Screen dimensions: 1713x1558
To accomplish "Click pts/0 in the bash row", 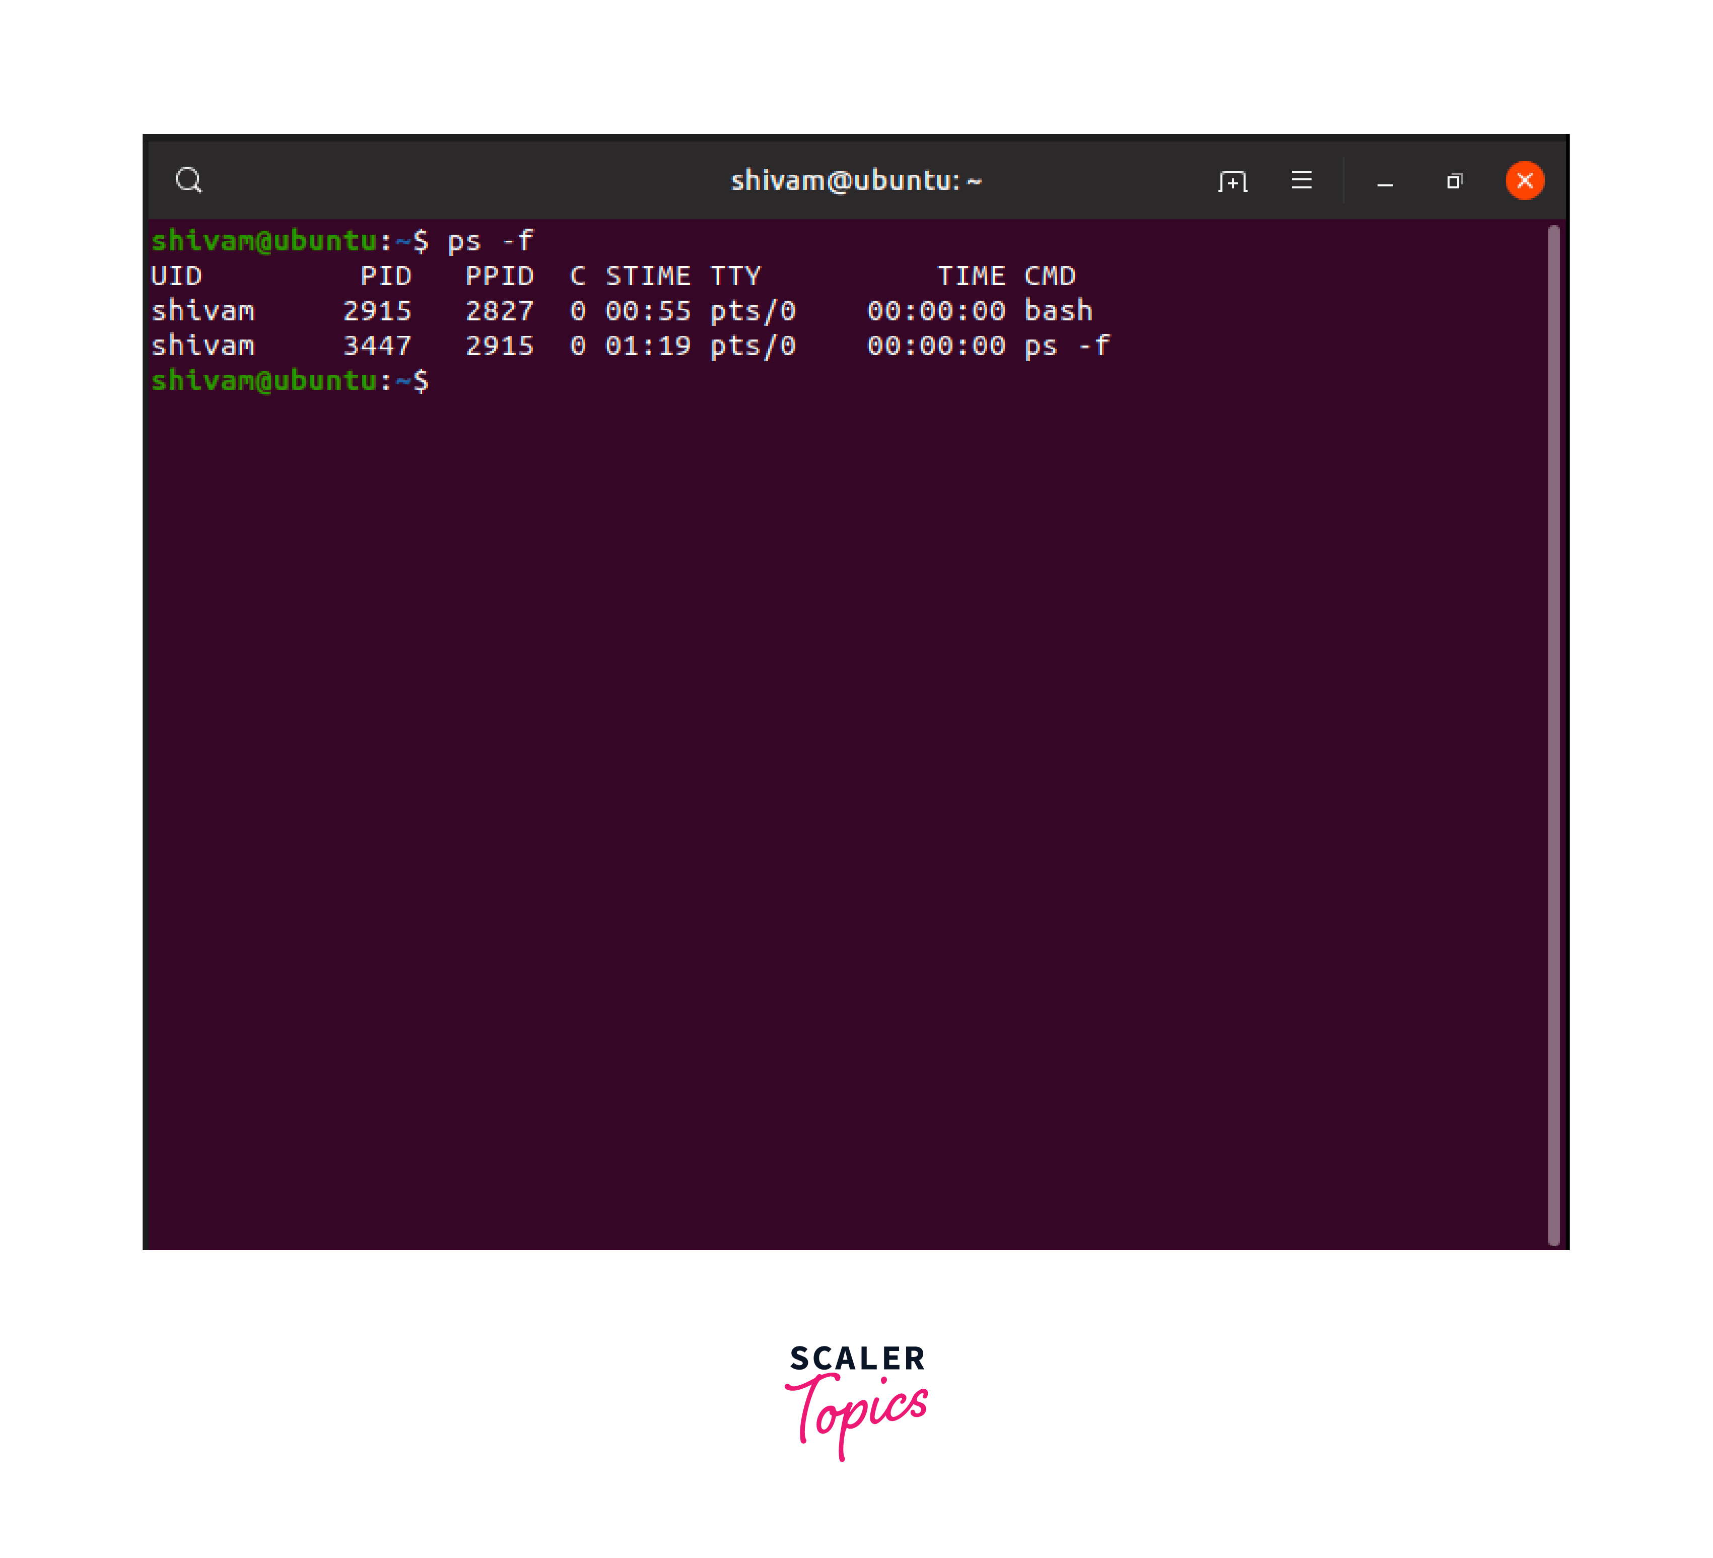I will (x=753, y=311).
